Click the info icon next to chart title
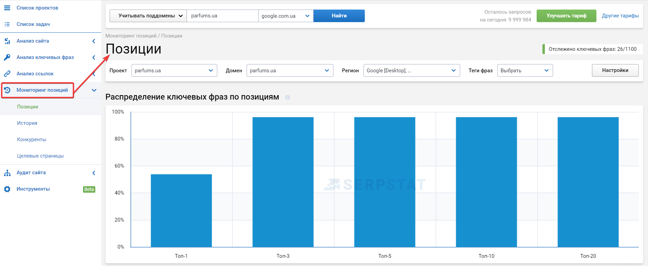Screen dimensions: 648x266 [x=288, y=97]
